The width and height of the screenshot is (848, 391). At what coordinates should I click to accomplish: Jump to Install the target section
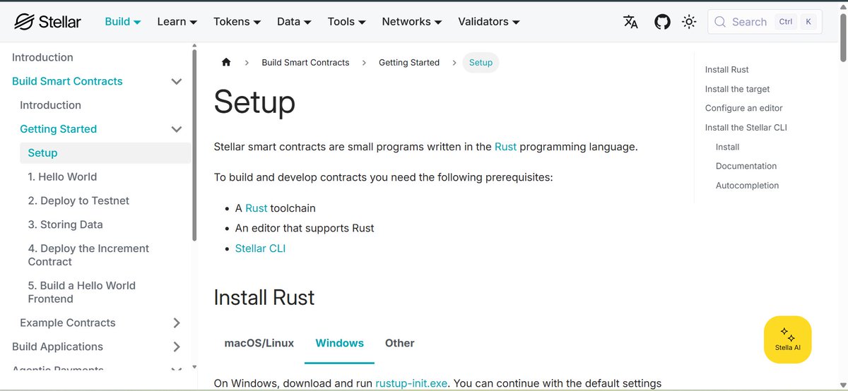[x=737, y=89]
